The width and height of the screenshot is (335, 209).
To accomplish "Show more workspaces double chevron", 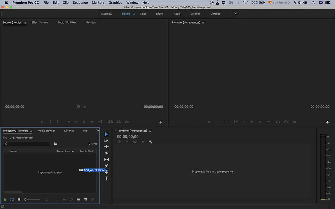I will 236,13.
